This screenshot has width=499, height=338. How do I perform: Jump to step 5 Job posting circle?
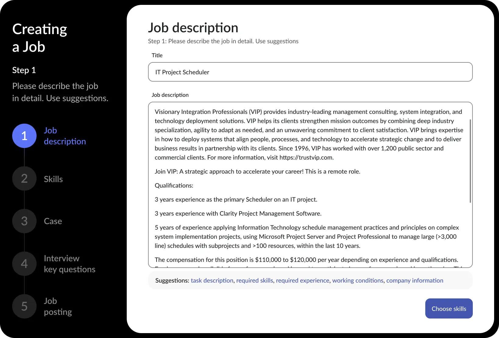tap(24, 306)
